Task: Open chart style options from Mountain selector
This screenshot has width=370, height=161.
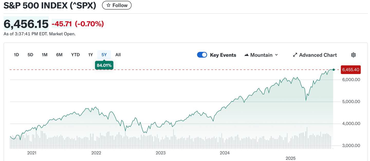Action: tap(261, 55)
